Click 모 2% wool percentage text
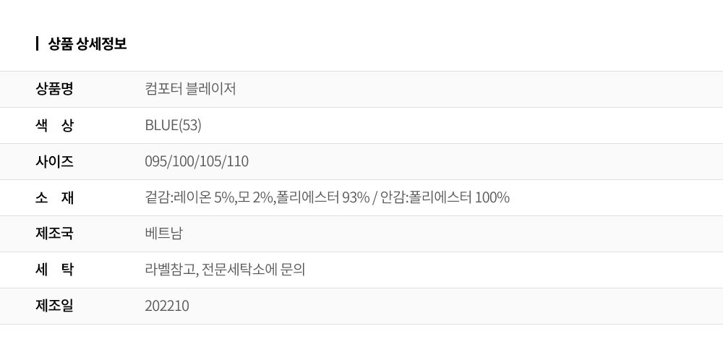 pyautogui.click(x=255, y=197)
